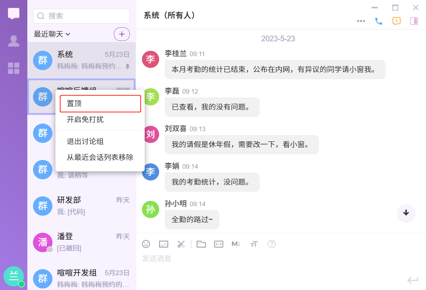Open chat history clock icon
Image resolution: width=426 pixels, height=290 pixels.
point(396,21)
